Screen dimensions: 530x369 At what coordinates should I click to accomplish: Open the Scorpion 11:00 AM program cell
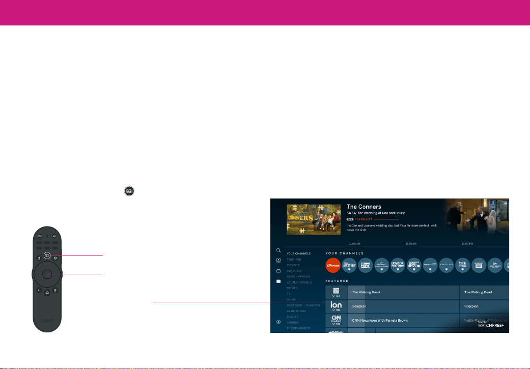[x=403, y=306]
